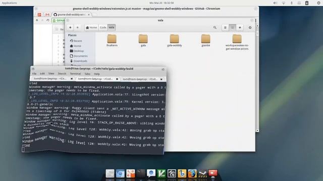The width and height of the screenshot is (323, 181).
Task: Launch Vim from the dock
Action: [x=161, y=173]
